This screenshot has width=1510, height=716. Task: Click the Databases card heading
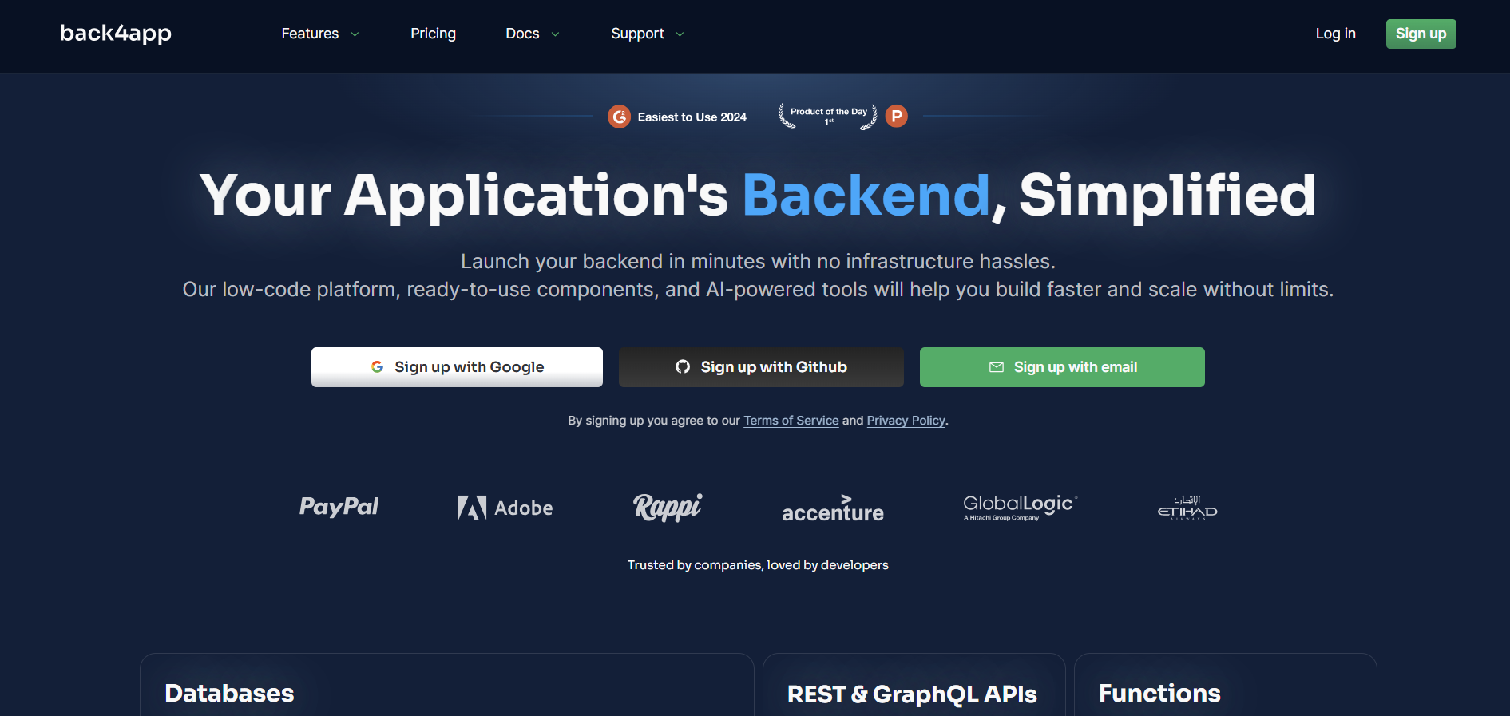229,693
